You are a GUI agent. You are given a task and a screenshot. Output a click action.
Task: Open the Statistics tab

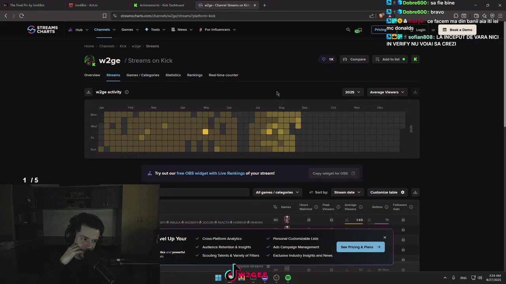pyautogui.click(x=173, y=75)
